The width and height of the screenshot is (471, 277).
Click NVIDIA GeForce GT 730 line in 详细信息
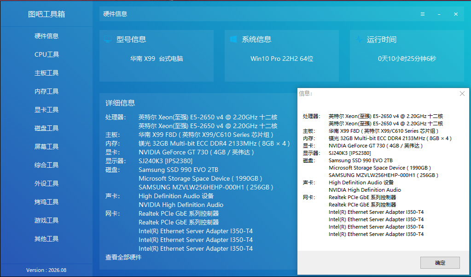pos(196,152)
